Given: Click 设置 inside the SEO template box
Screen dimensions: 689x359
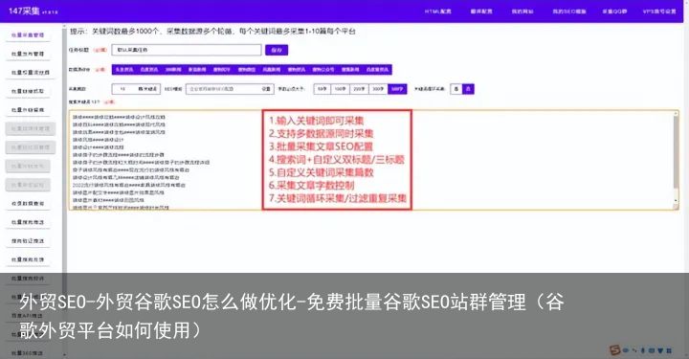Looking at the screenshot, I should pos(266,89).
